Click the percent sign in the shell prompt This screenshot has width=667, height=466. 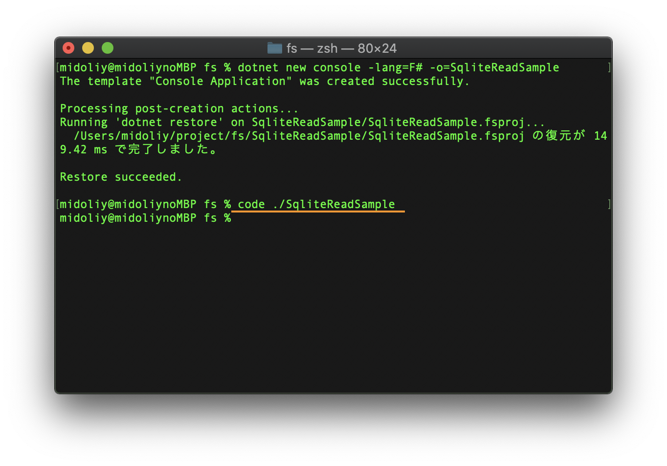click(x=227, y=218)
